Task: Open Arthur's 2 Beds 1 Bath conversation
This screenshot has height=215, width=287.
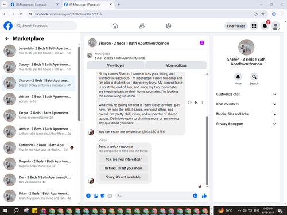Action: [38, 131]
